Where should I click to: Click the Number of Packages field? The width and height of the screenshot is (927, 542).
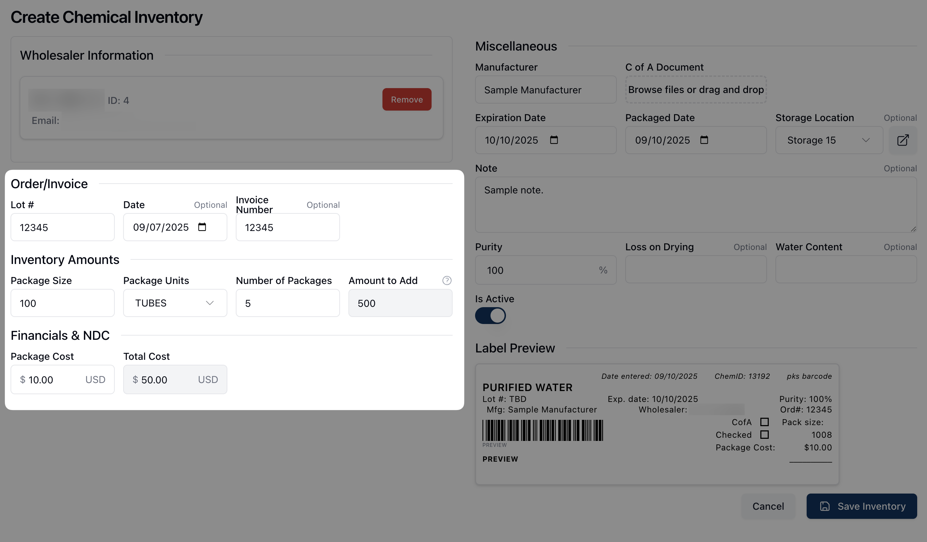pos(287,303)
